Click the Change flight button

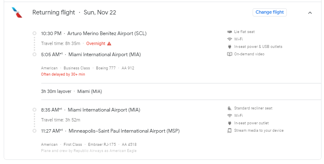(x=270, y=12)
